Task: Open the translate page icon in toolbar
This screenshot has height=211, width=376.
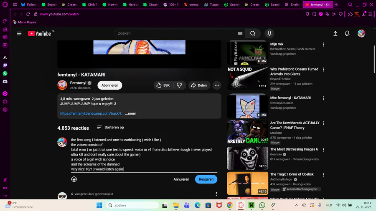Action: pos(327,14)
